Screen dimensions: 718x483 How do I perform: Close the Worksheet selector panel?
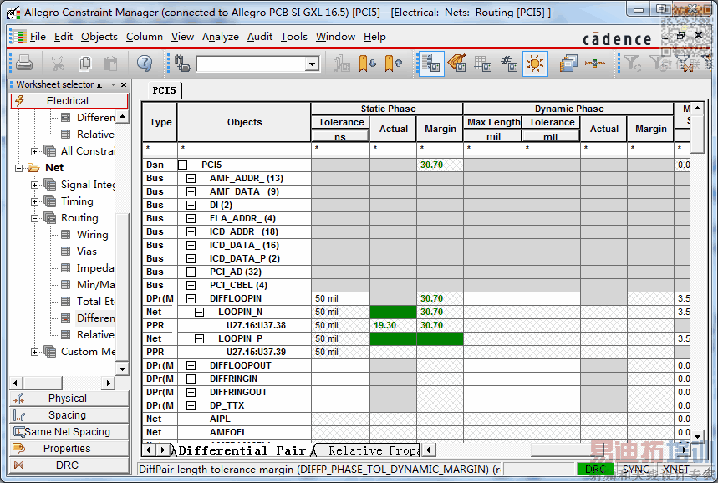coord(124,85)
